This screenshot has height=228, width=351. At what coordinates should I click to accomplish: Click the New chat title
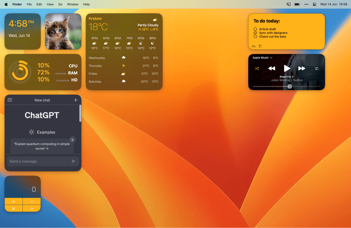[x=42, y=100]
